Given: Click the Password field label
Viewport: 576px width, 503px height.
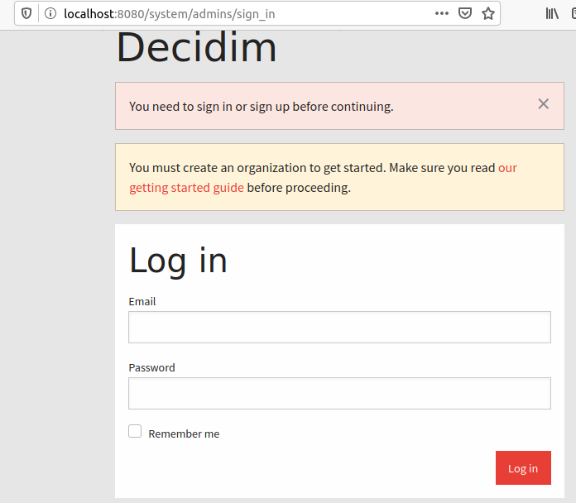Looking at the screenshot, I should 151,367.
